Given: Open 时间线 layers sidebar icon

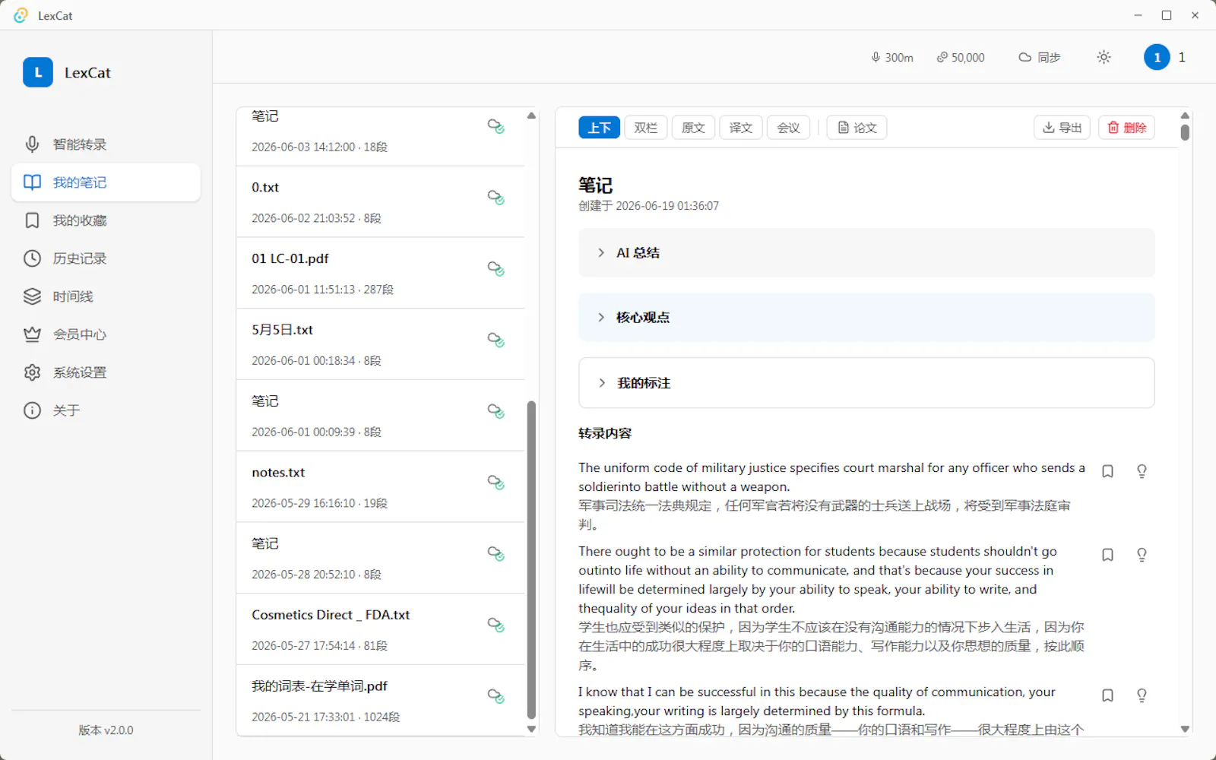Looking at the screenshot, I should pos(32,296).
